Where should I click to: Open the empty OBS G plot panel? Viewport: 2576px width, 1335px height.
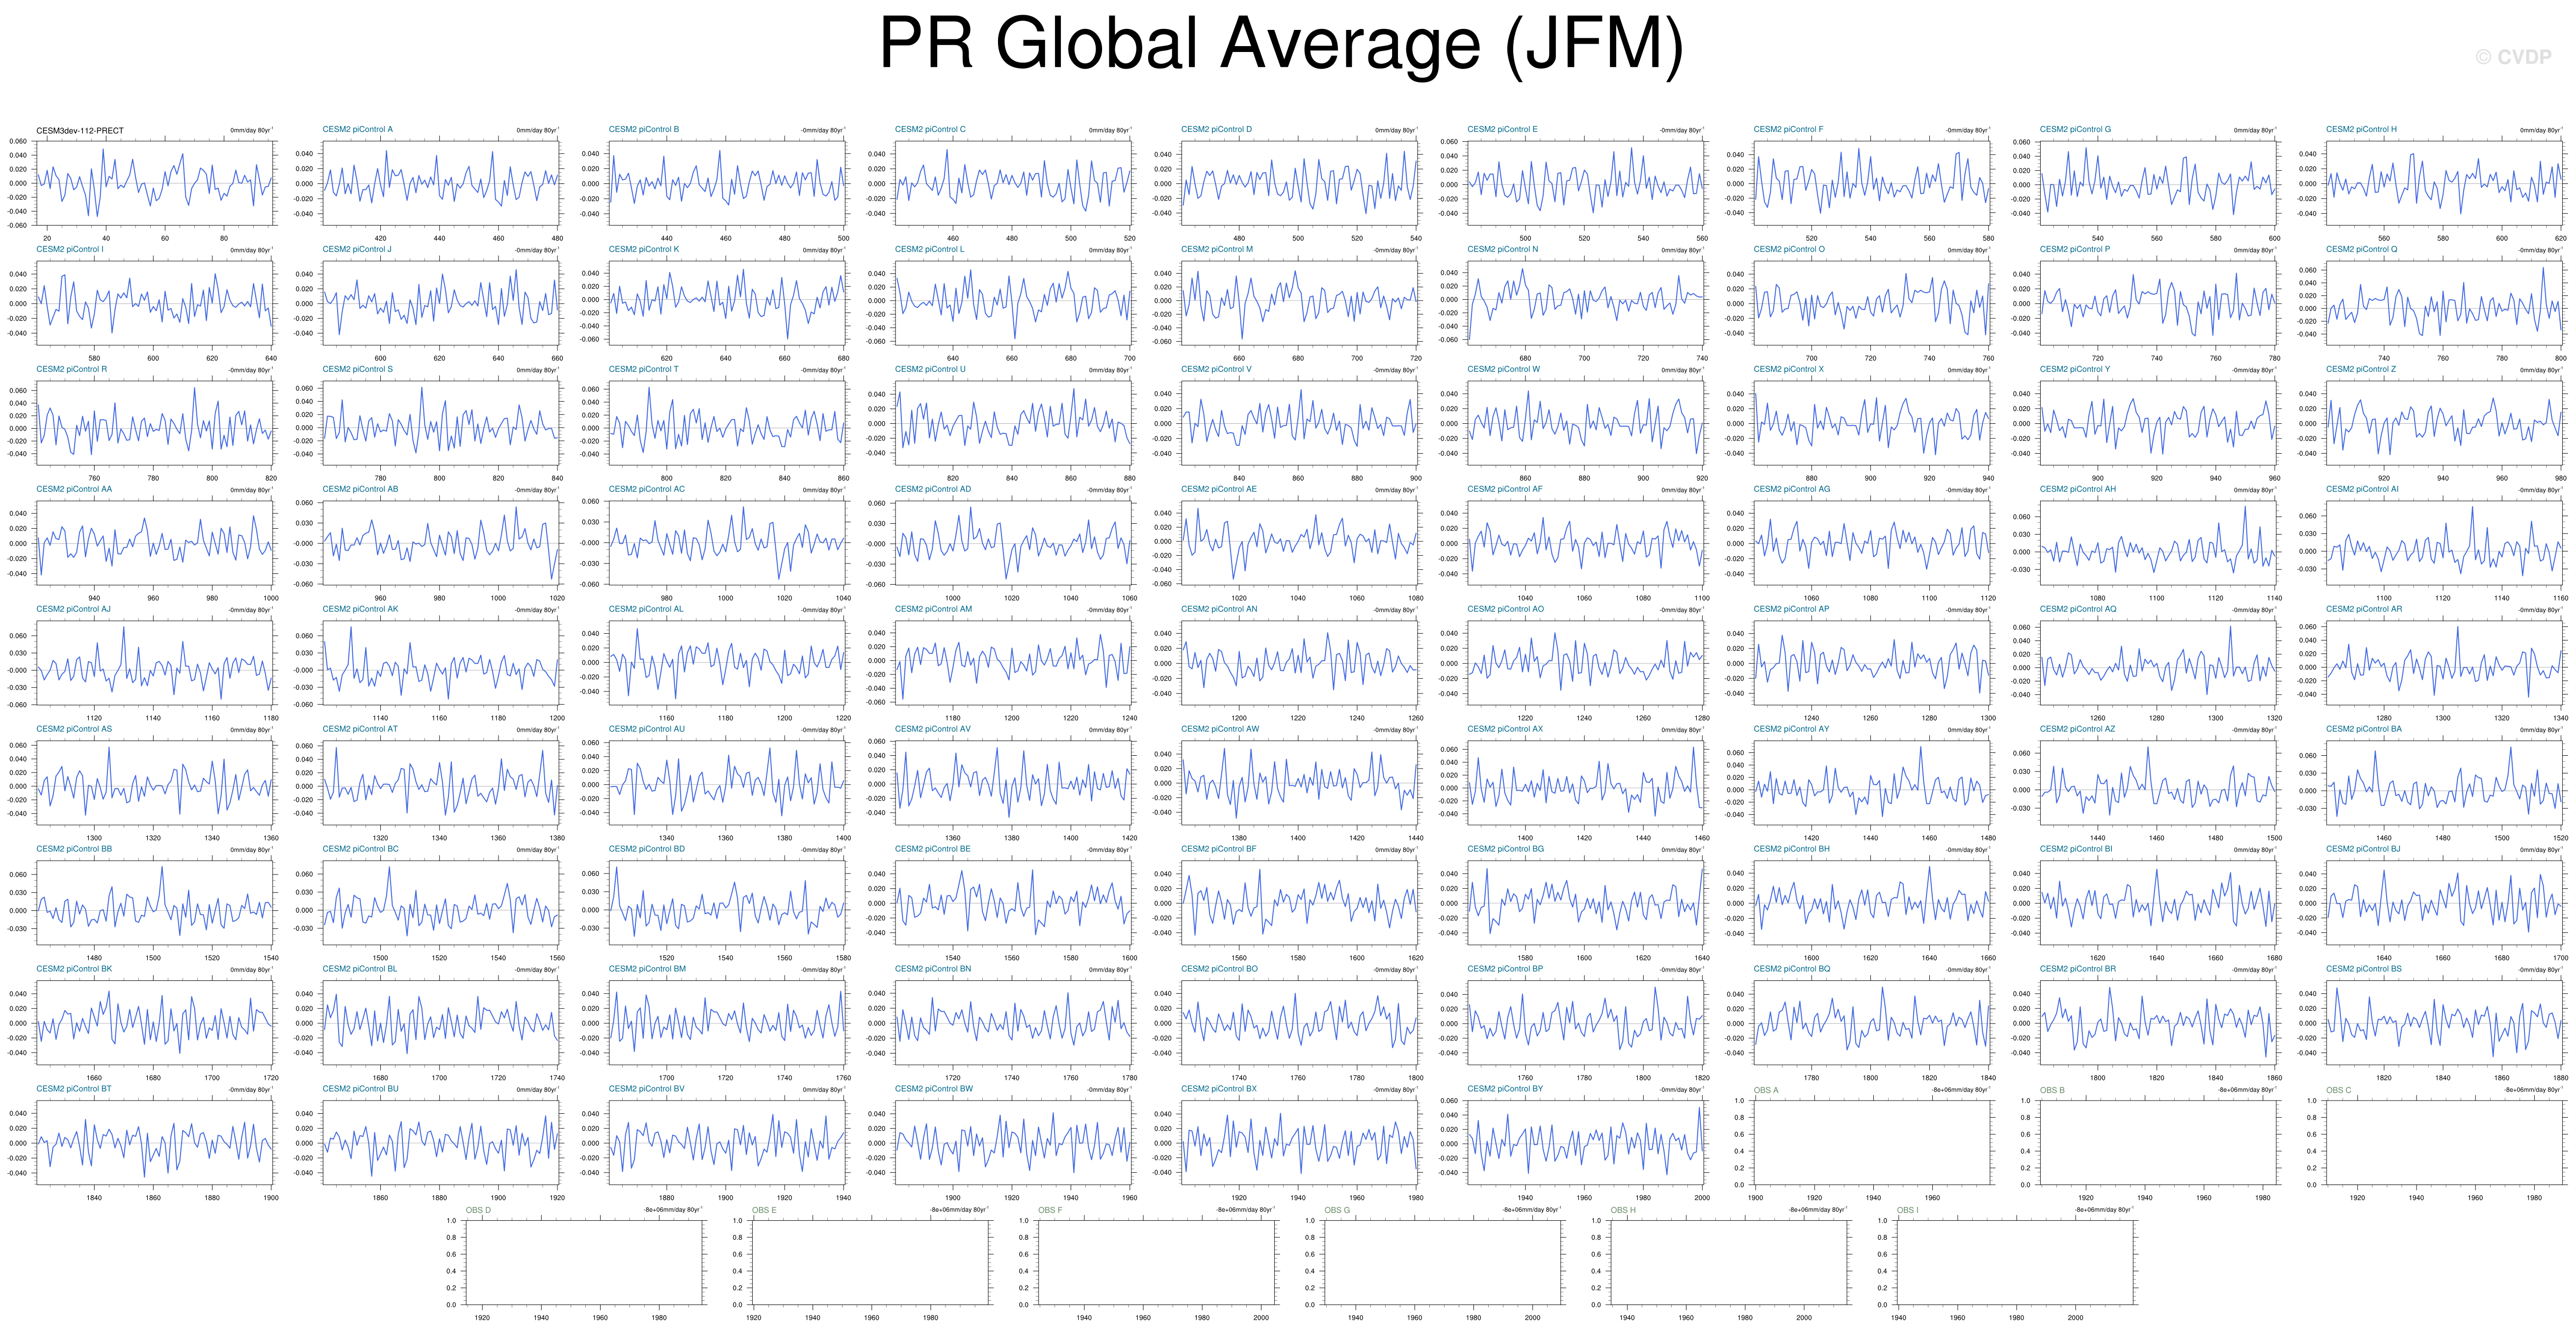[x=1443, y=1262]
